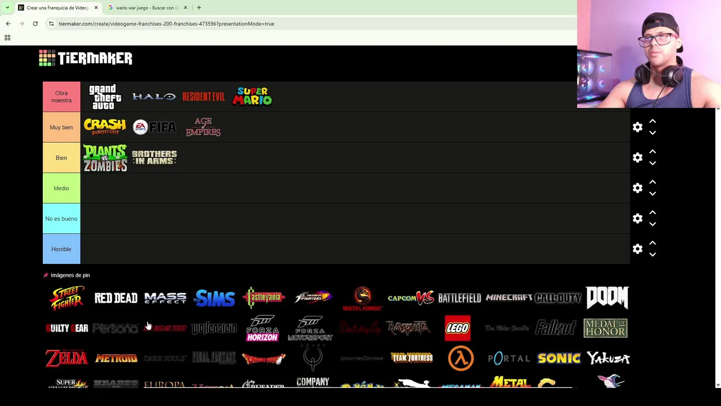This screenshot has height=406, width=721.
Task: Open the tab search dropdown arrow
Action: pos(7,8)
